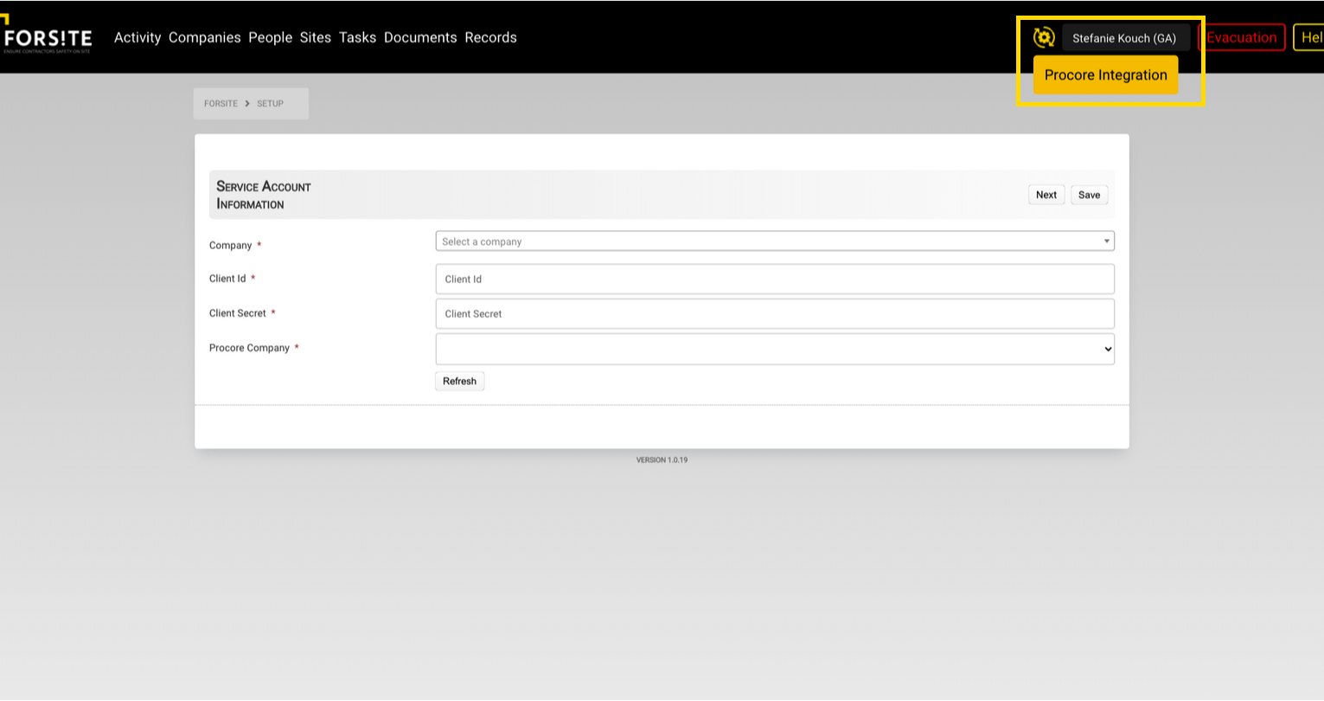Open the People menu item
The width and height of the screenshot is (1324, 701).
(x=271, y=37)
